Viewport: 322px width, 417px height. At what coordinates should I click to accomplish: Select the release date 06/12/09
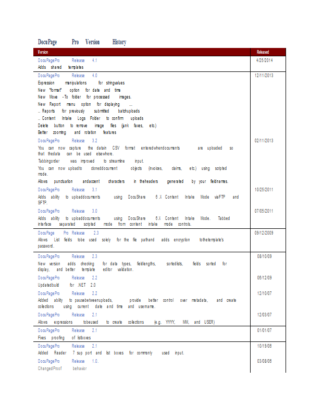click(x=264, y=278)
